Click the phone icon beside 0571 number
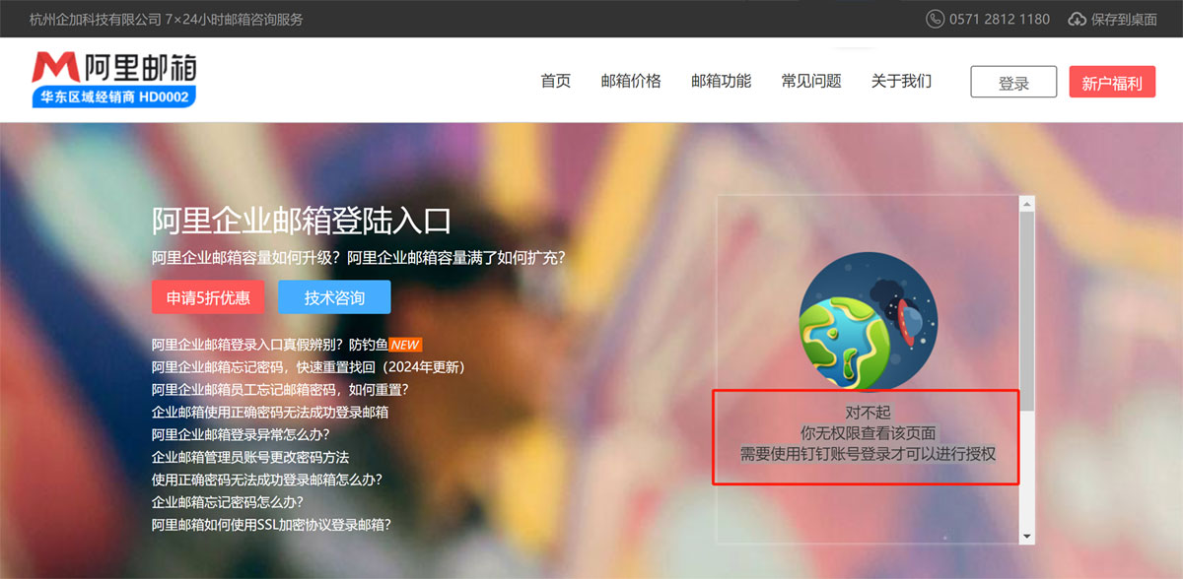 point(935,19)
